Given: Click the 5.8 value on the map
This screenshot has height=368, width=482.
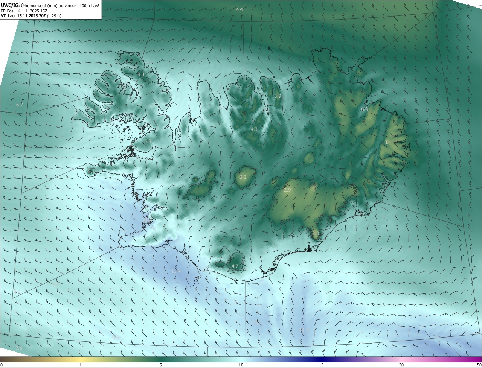Looking at the screenshot, I should (x=148, y=141).
